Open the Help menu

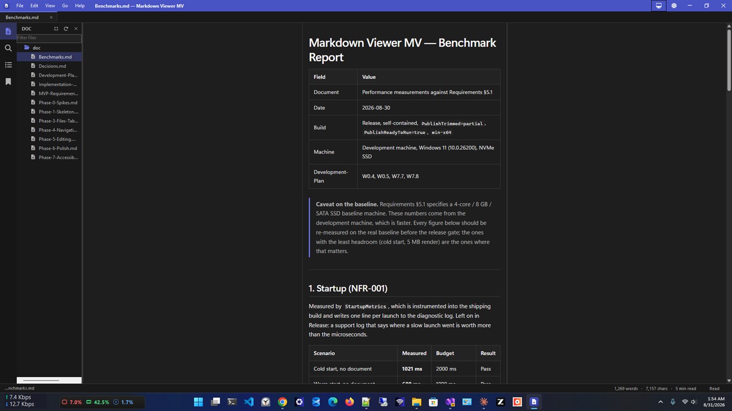tap(80, 6)
